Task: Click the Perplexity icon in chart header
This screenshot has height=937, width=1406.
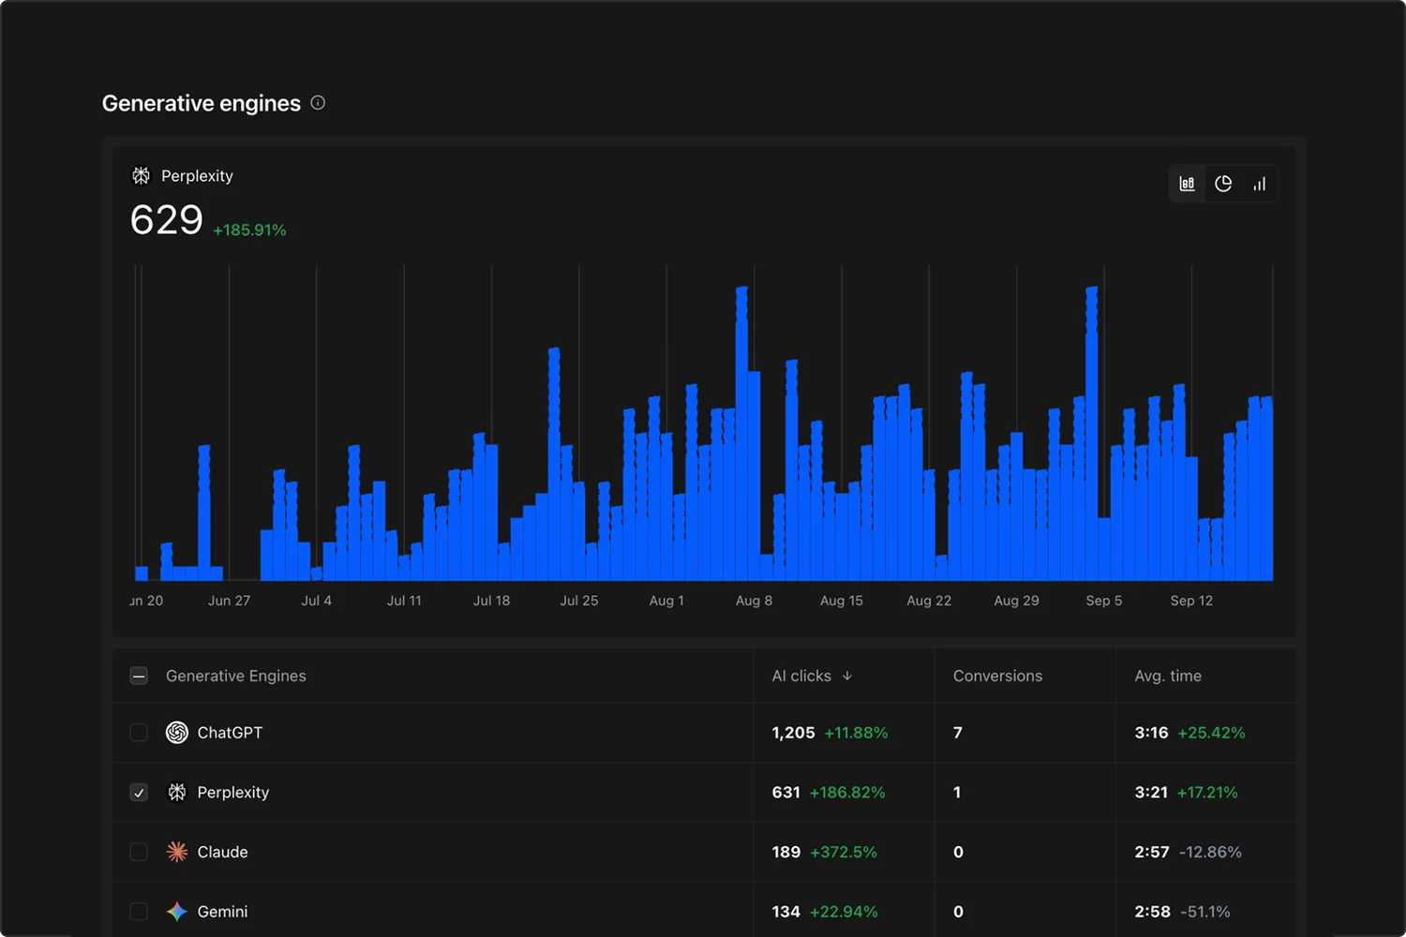Action: 141,175
